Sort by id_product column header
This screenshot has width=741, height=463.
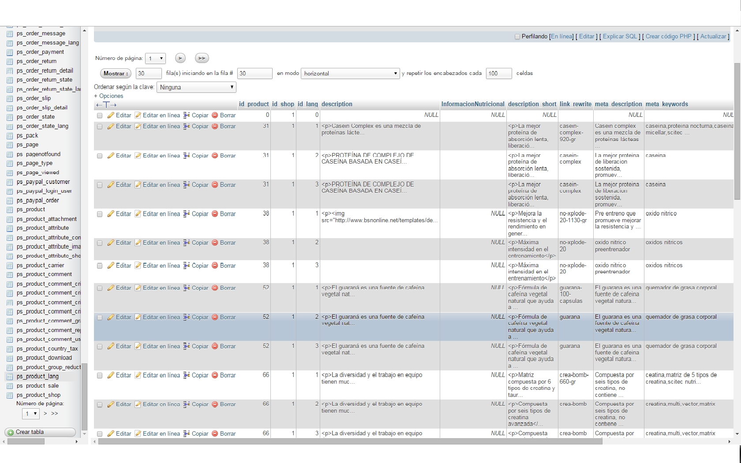point(254,105)
